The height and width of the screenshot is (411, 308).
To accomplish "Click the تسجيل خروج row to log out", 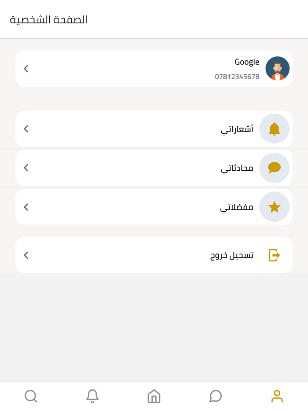I will [x=154, y=254].
